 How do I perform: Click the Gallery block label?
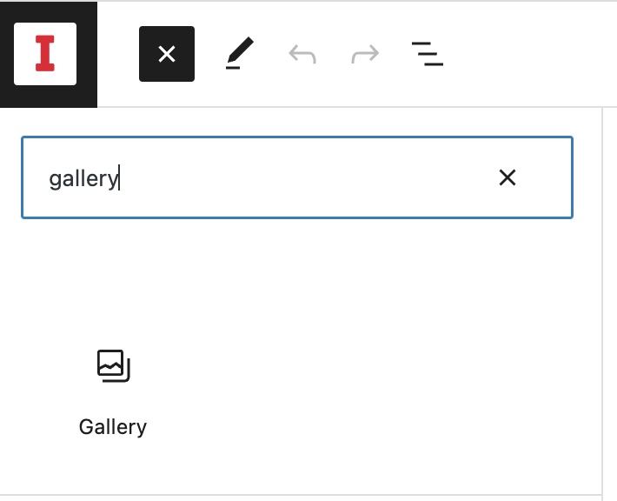(x=113, y=427)
